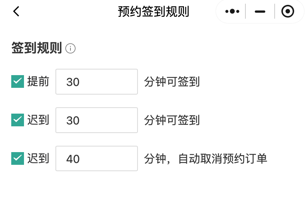Show info tooltip next to 签到规则

tap(70, 49)
